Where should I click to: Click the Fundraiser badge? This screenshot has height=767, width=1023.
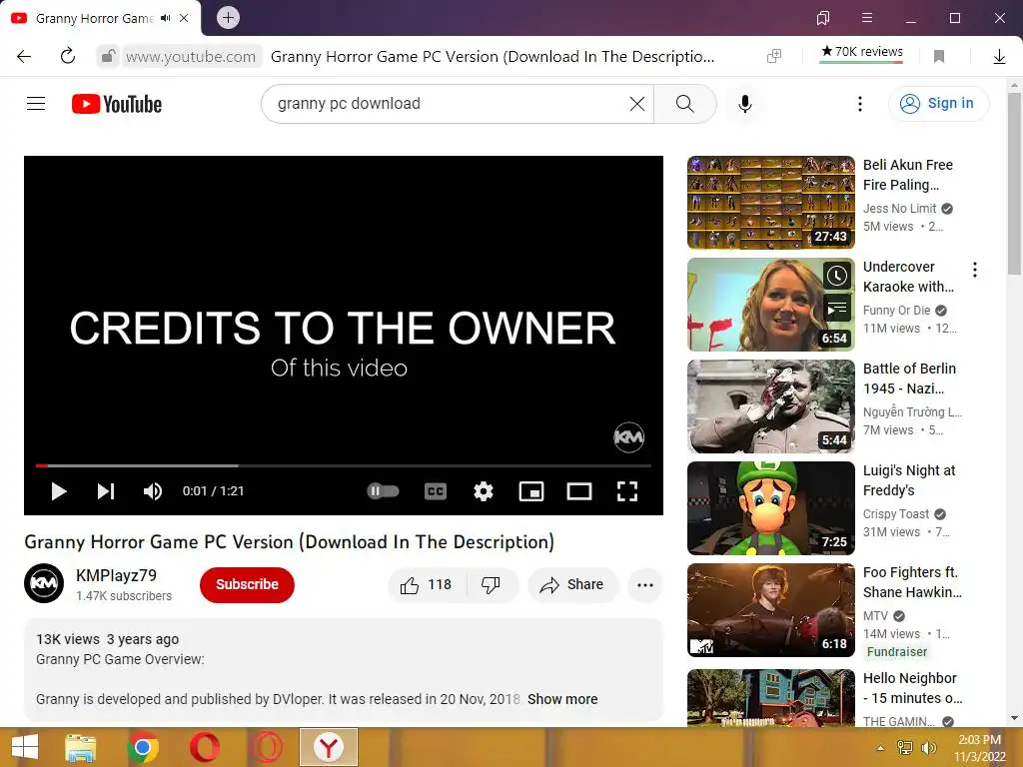pyautogui.click(x=896, y=652)
